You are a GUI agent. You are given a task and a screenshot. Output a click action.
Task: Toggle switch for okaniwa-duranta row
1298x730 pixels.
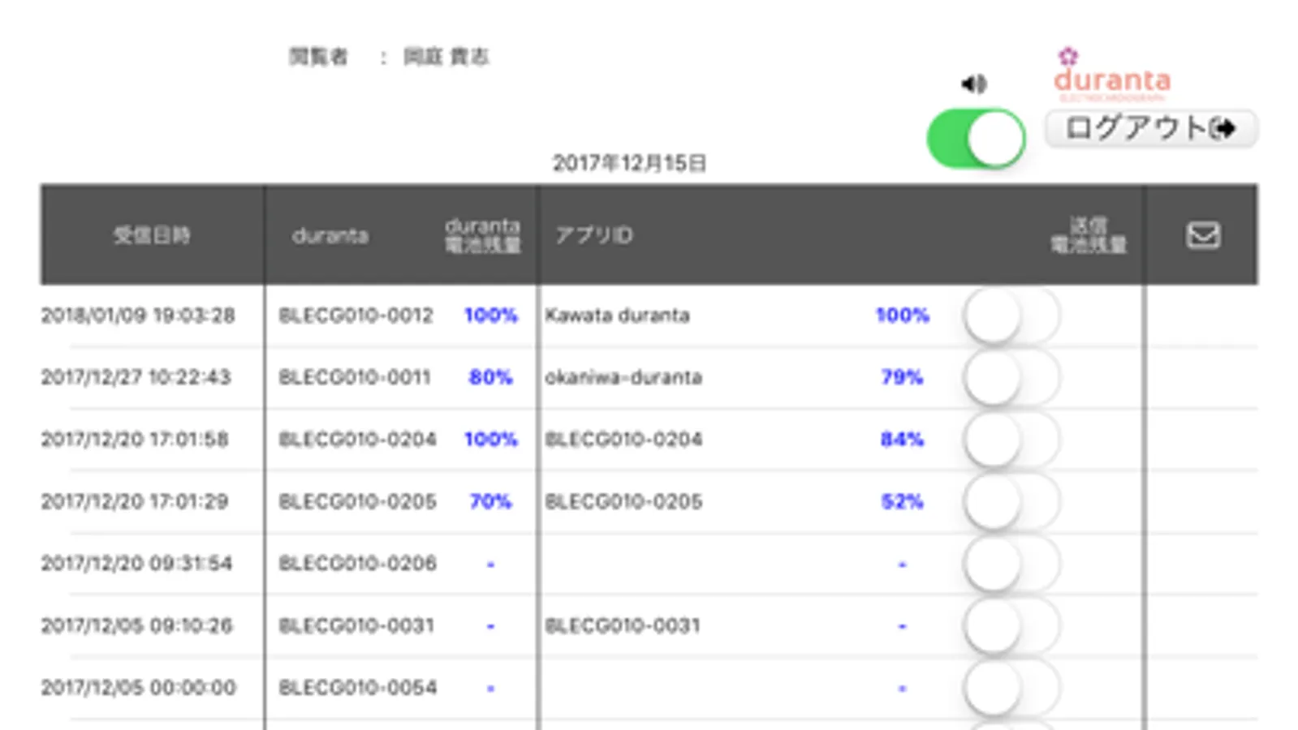pyautogui.click(x=1012, y=377)
